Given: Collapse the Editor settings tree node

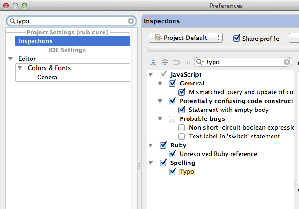Looking at the screenshot, I should click(x=11, y=59).
